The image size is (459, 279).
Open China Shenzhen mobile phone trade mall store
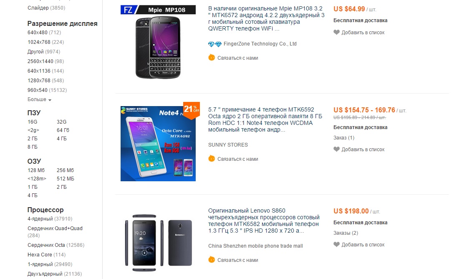point(255,246)
